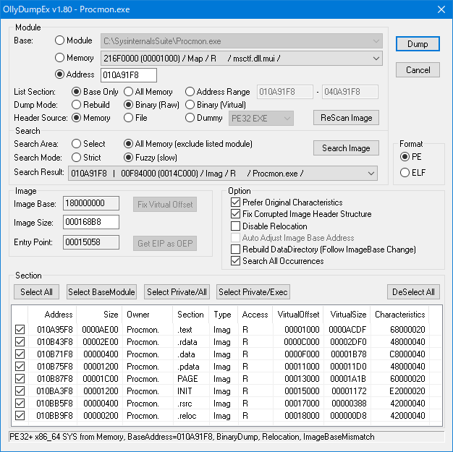Sort by the Address column header
Image resolution: width=453 pixels, height=452 pixels.
(x=52, y=315)
